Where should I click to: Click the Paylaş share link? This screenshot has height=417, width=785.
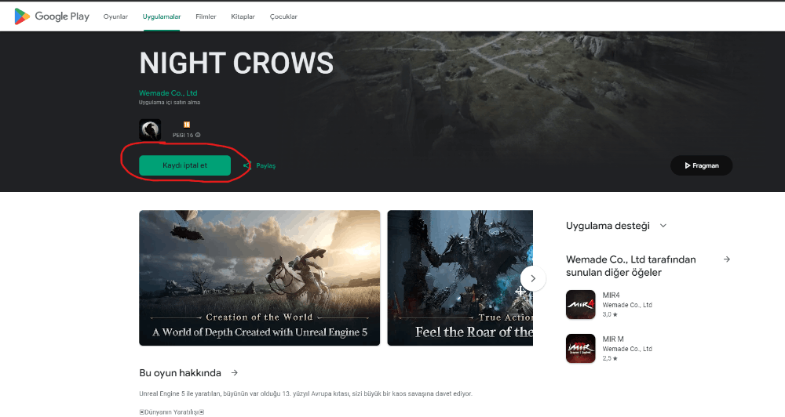coord(266,165)
